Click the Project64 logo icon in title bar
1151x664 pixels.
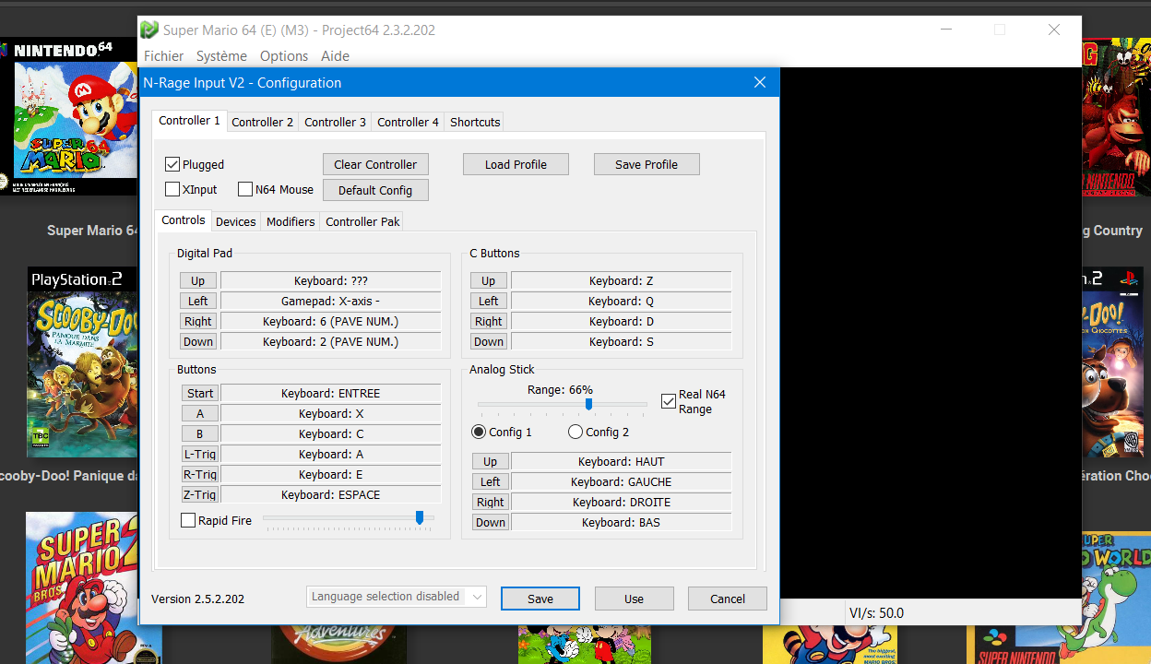pos(149,30)
